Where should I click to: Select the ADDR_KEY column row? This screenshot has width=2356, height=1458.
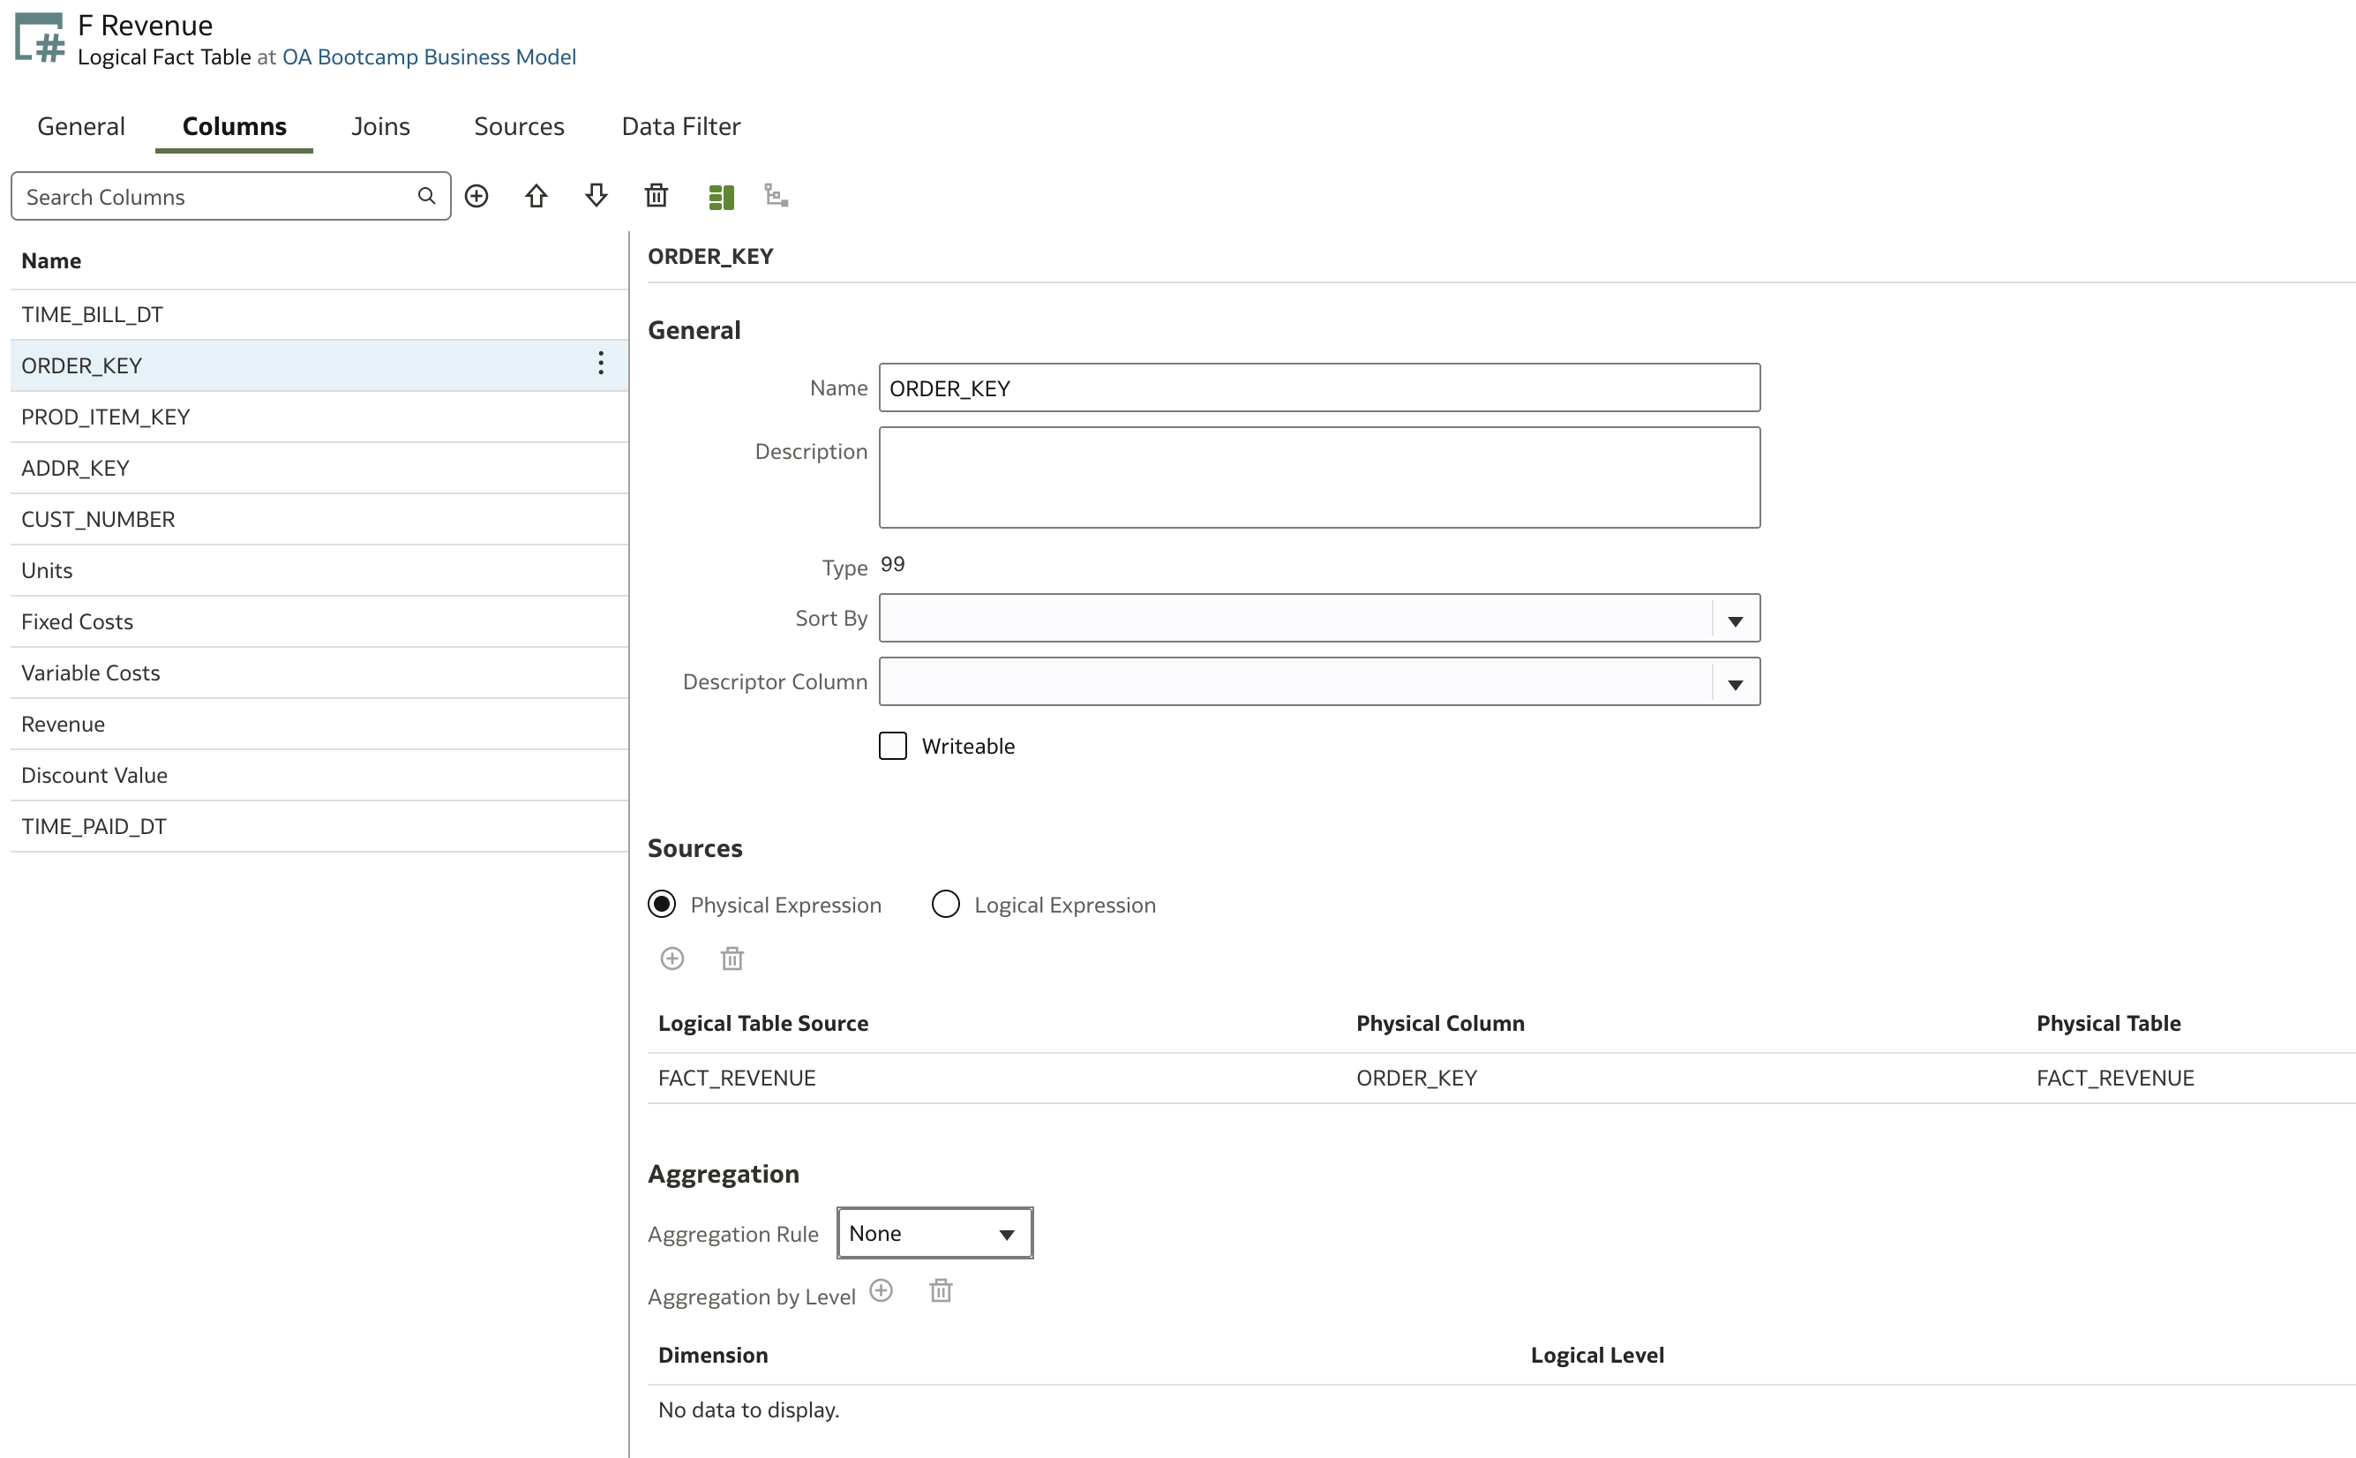(x=319, y=468)
